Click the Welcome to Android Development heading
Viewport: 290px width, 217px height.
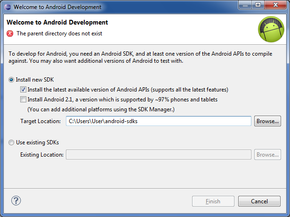point(57,23)
